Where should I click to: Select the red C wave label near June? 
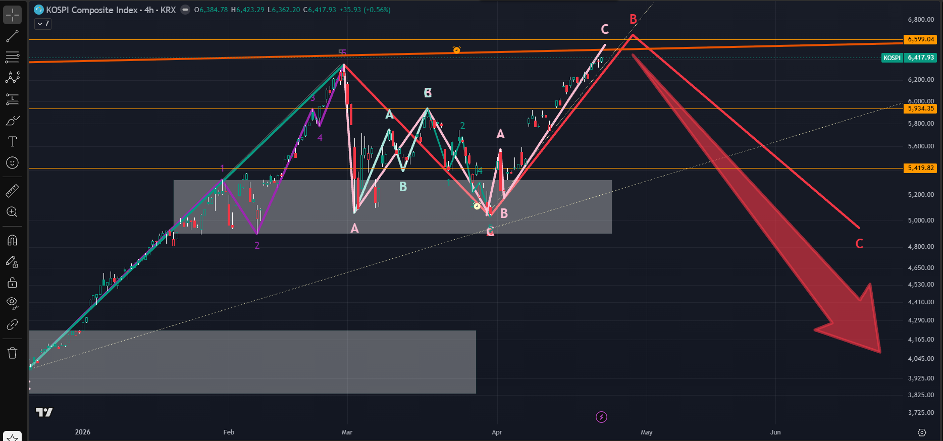859,244
